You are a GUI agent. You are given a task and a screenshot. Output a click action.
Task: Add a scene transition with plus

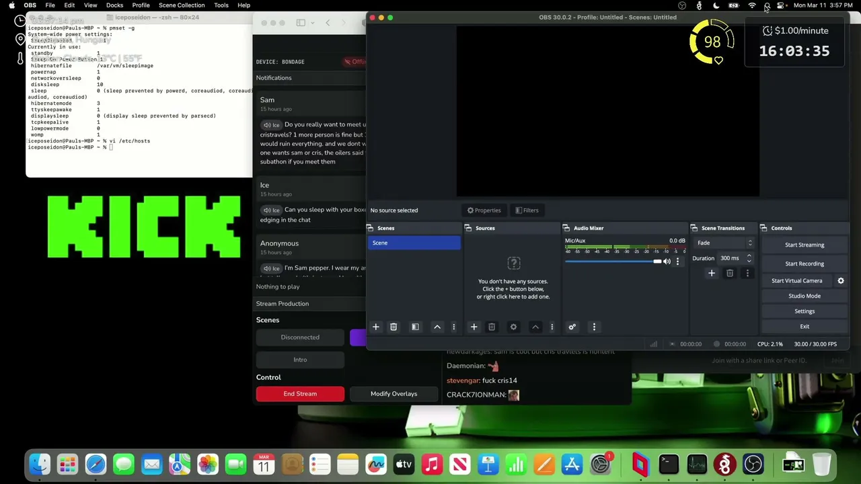pos(712,273)
